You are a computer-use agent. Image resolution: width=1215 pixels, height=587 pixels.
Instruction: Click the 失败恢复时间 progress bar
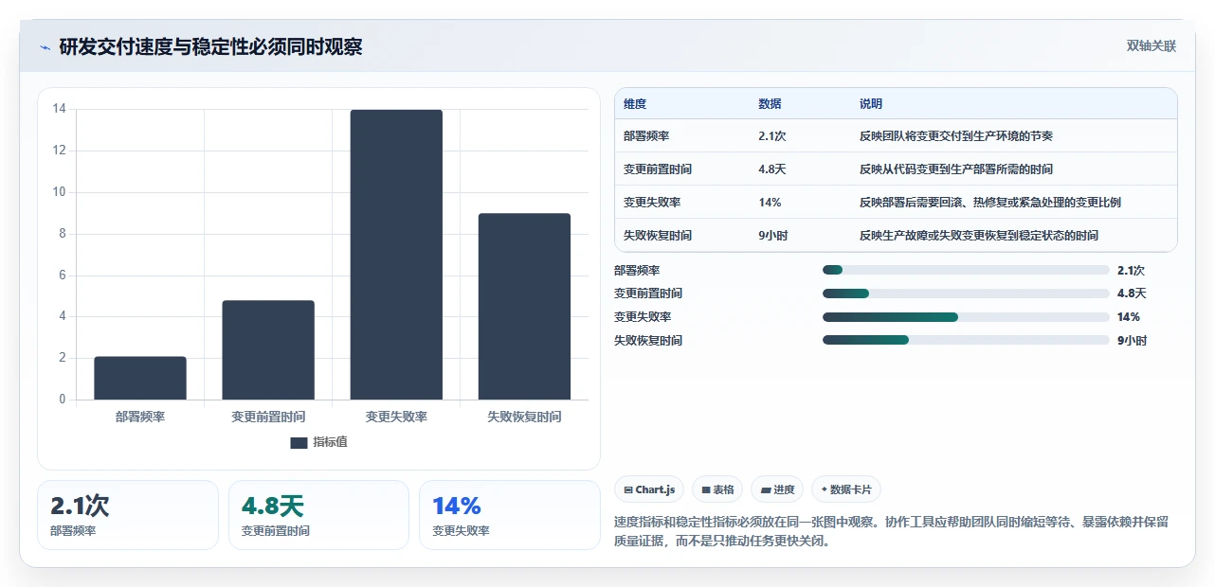966,340
